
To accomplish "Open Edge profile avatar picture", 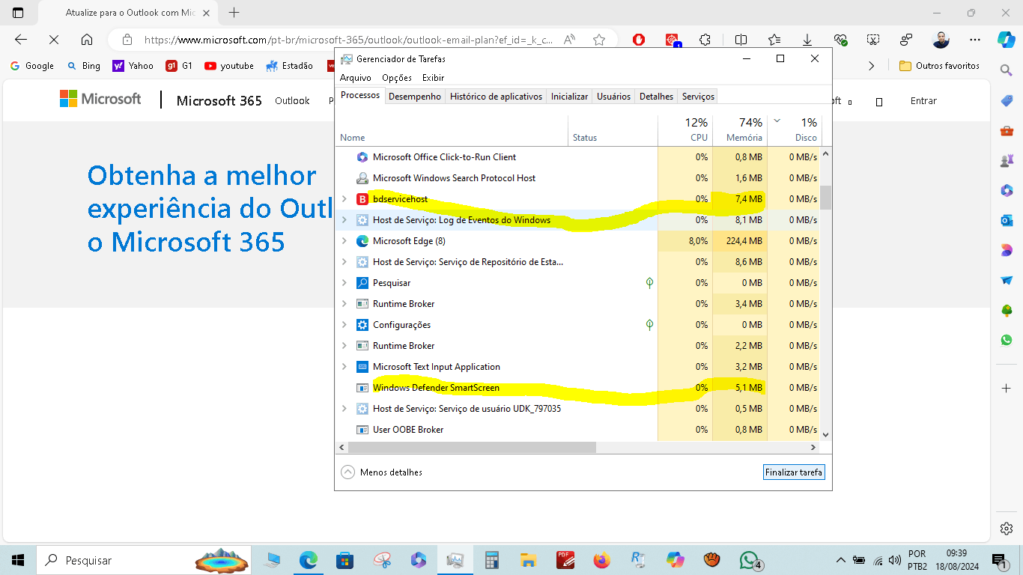I will point(941,40).
